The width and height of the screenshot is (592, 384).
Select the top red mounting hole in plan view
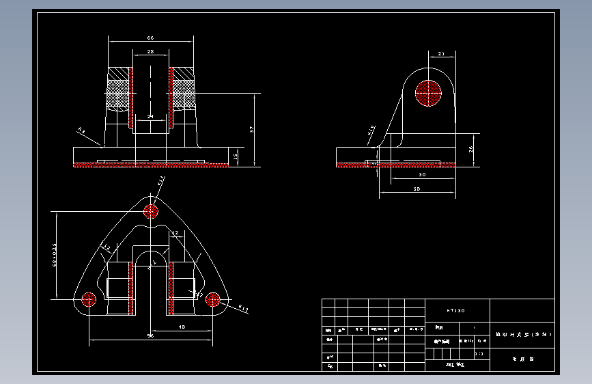(x=151, y=212)
